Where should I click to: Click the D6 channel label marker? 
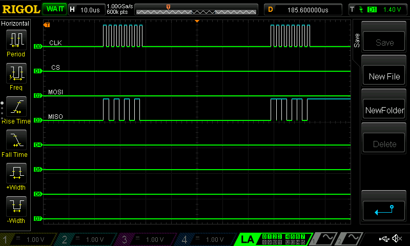[38, 194]
